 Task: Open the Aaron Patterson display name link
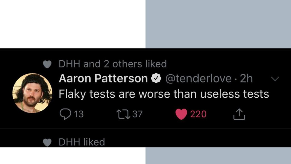[103, 79]
